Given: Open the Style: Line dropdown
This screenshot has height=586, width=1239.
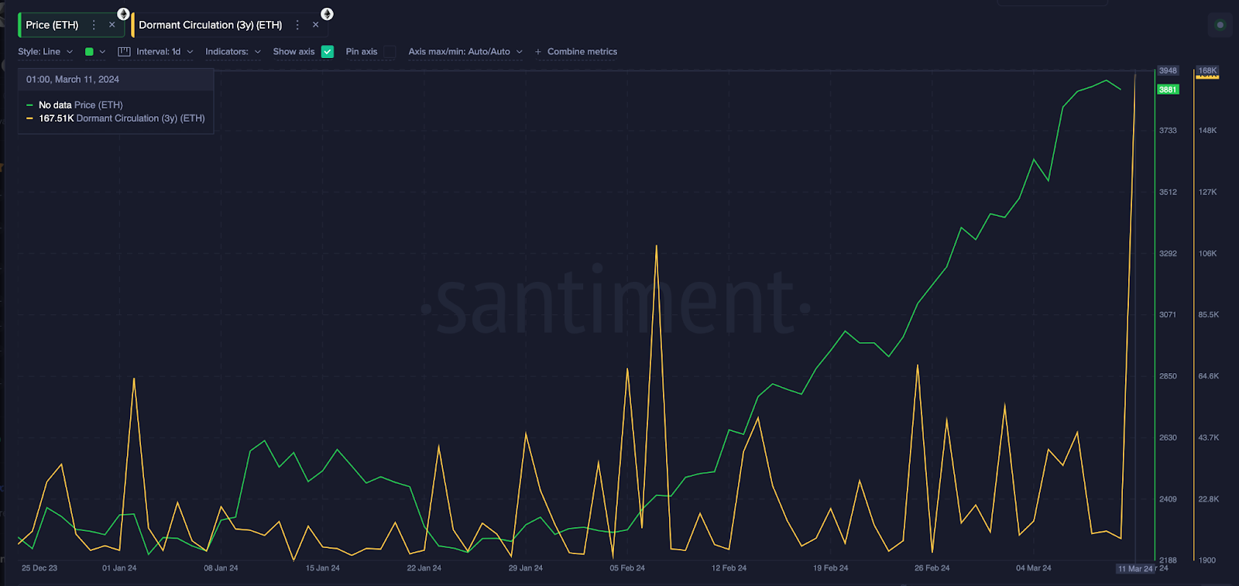Looking at the screenshot, I should (x=46, y=52).
